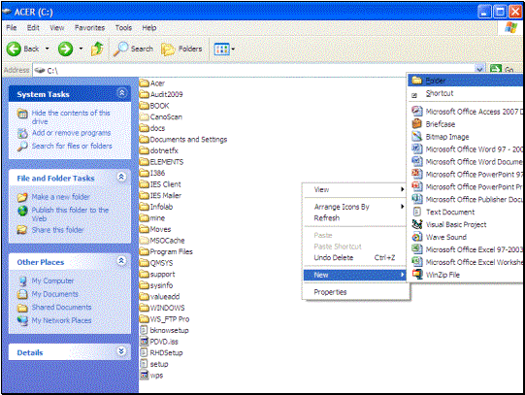525x395 pixels.
Task: Click into the C:\ address field
Action: tap(254, 70)
